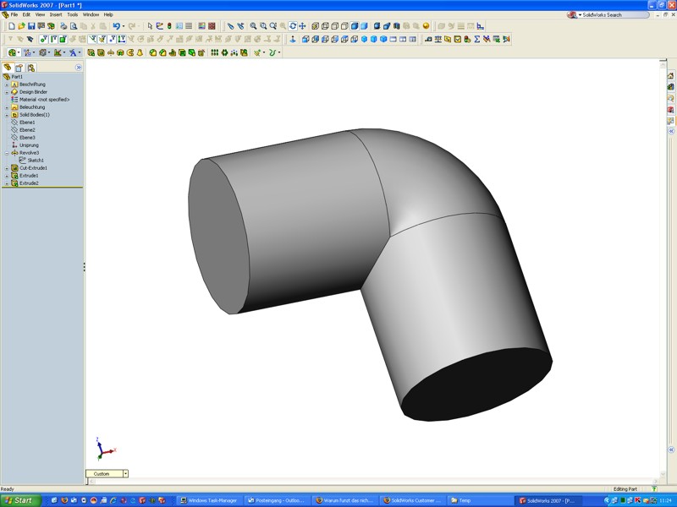Click the New document icon
This screenshot has height=507, width=677.
coord(12,26)
